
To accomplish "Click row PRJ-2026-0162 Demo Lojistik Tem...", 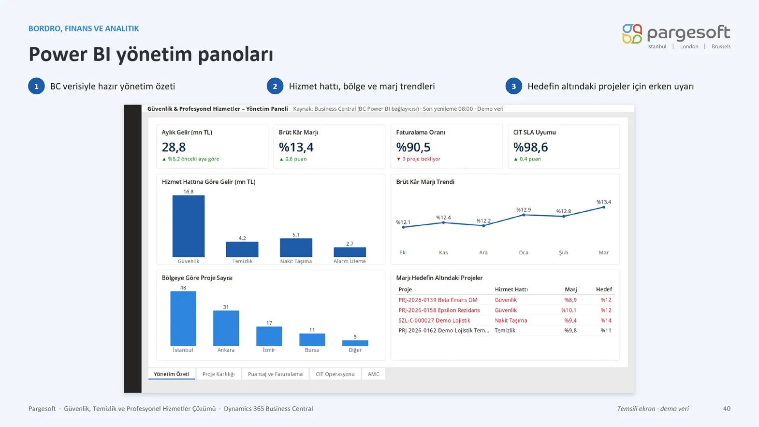I will click(x=505, y=330).
